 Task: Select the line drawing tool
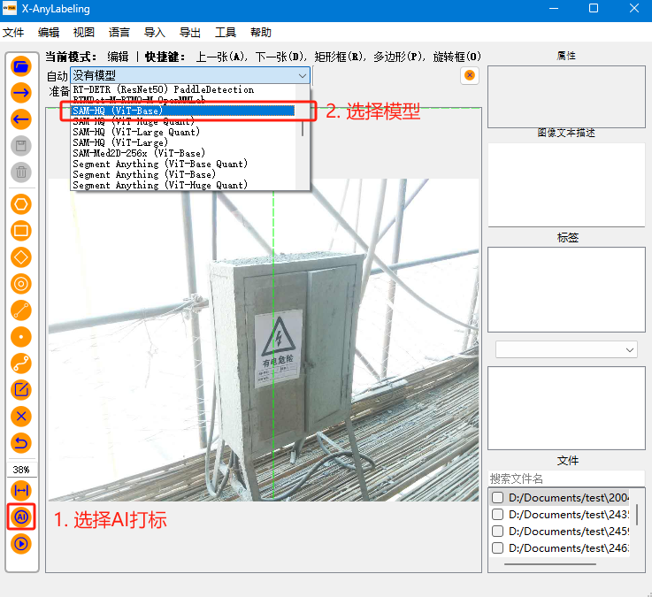tap(21, 310)
